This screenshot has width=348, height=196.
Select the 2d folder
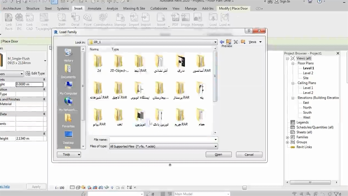(x=99, y=63)
